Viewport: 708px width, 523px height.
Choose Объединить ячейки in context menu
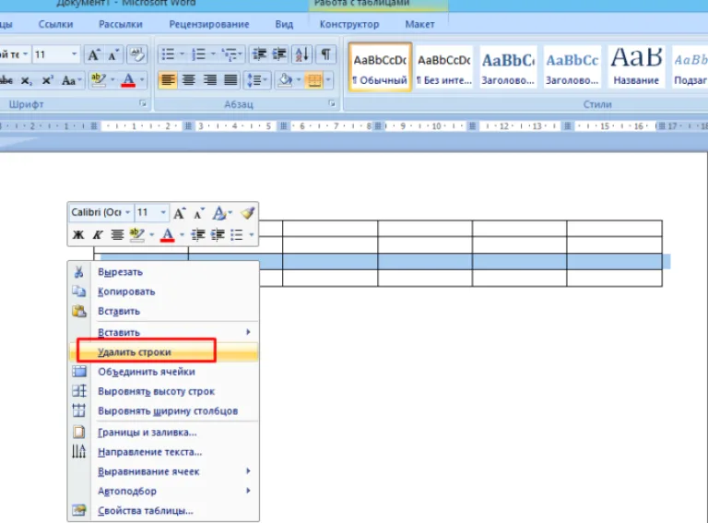coord(163,372)
